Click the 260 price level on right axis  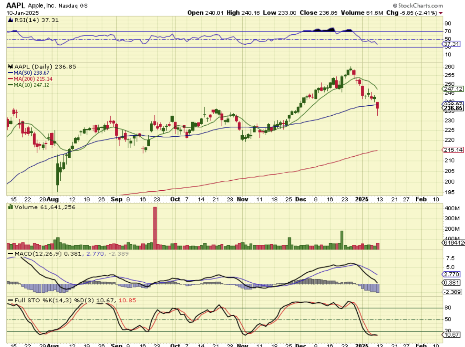coord(449,67)
